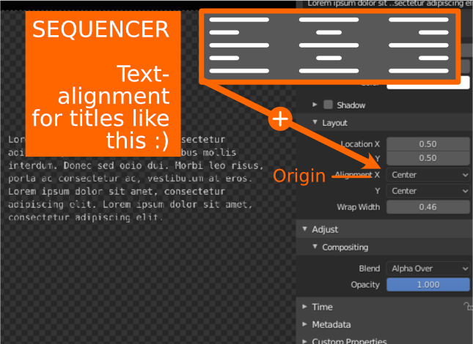Click the Location Y 0.50 field
The image size is (473, 344).
pos(428,158)
